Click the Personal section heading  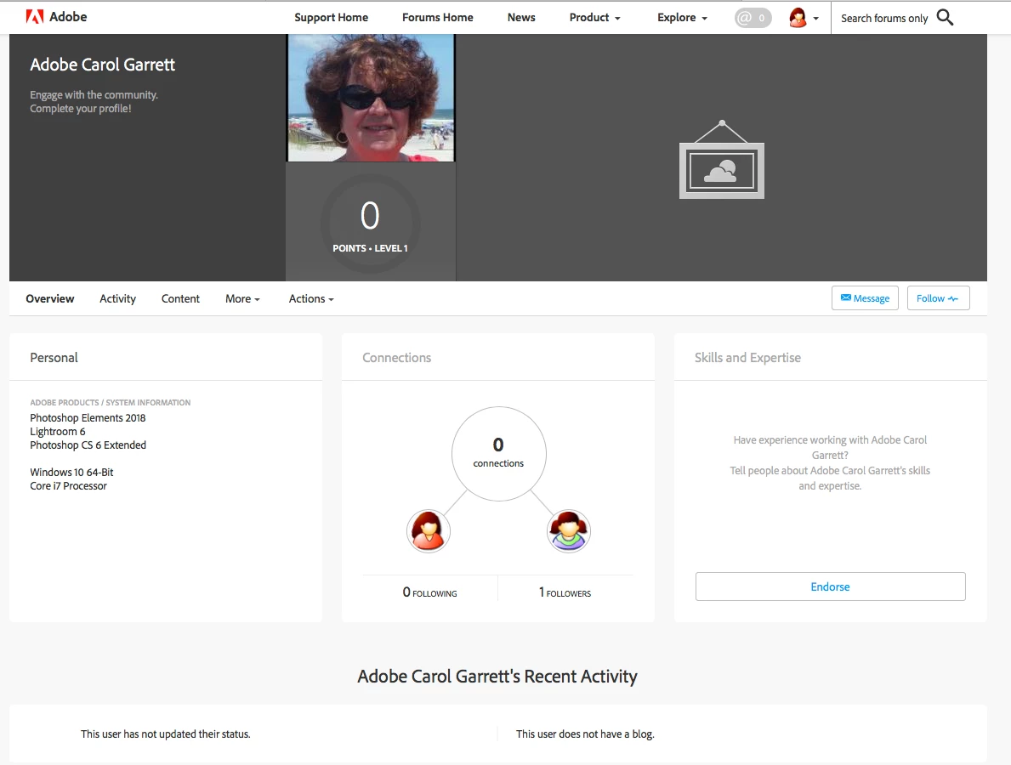coord(54,358)
